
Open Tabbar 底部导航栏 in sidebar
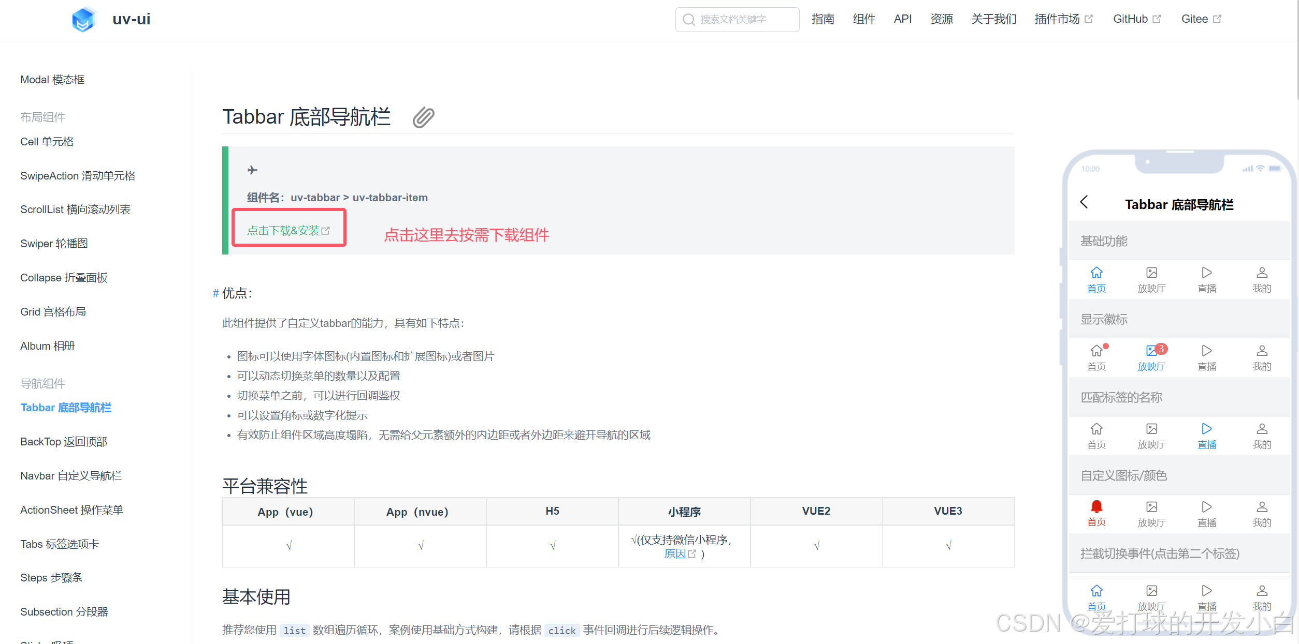pos(66,408)
